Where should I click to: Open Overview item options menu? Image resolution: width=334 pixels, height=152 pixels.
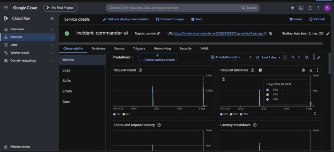click(x=52, y=29)
